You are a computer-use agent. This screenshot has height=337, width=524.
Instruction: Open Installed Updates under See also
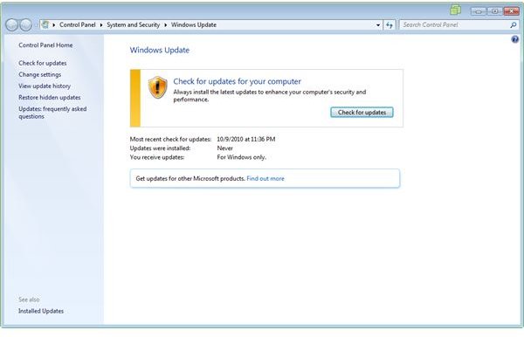(41, 311)
